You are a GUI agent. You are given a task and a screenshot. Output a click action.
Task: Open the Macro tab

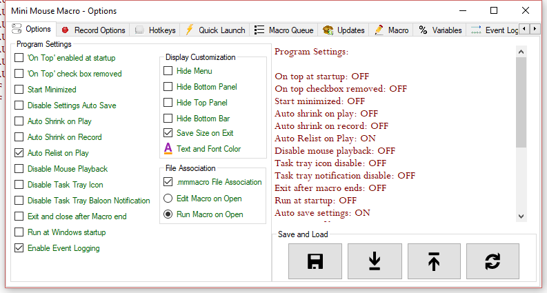click(x=391, y=30)
